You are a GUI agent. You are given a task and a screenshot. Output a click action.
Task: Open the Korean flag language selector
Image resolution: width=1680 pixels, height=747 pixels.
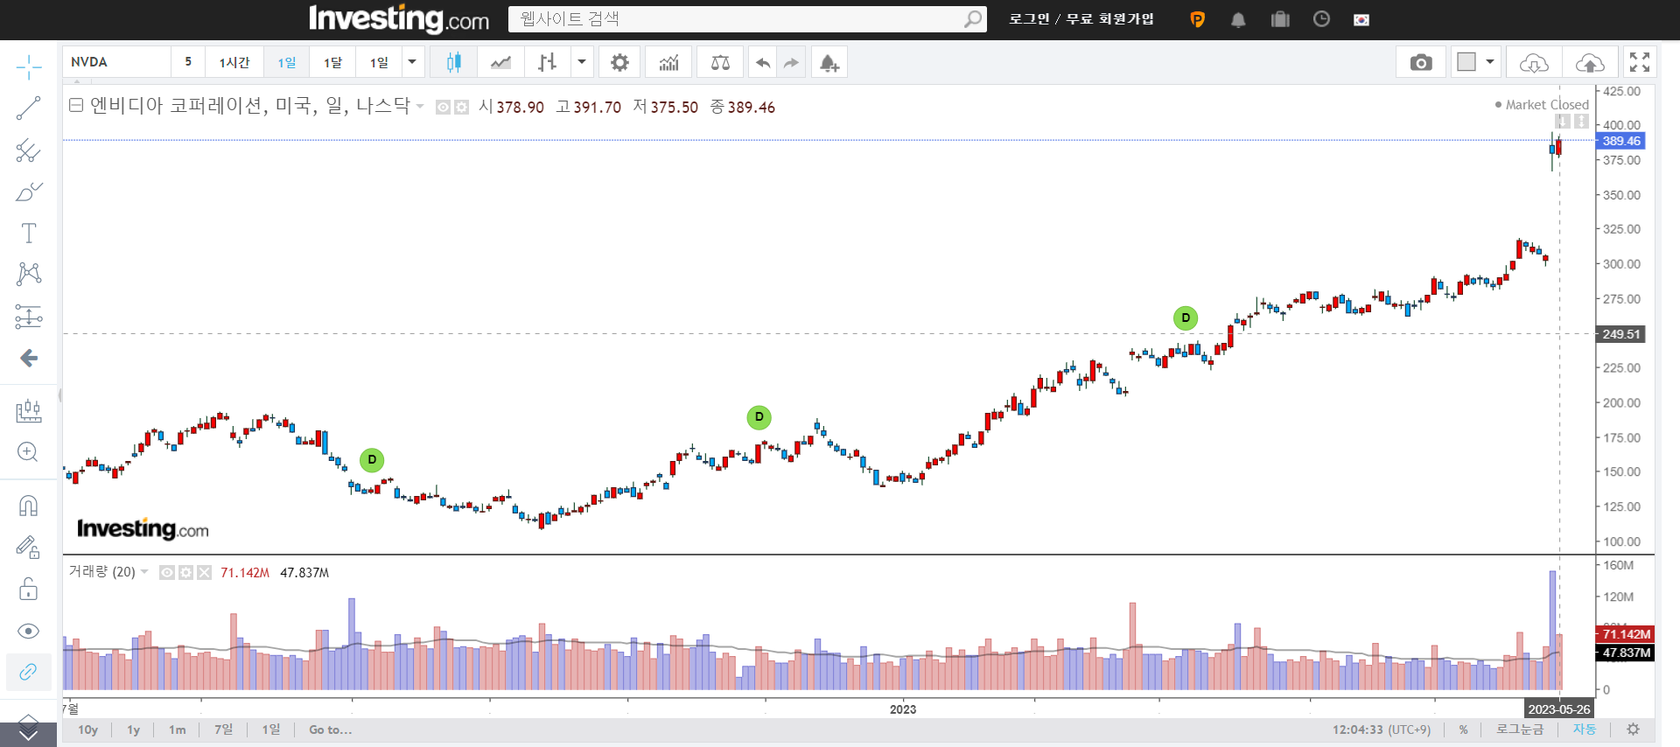pyautogui.click(x=1361, y=20)
